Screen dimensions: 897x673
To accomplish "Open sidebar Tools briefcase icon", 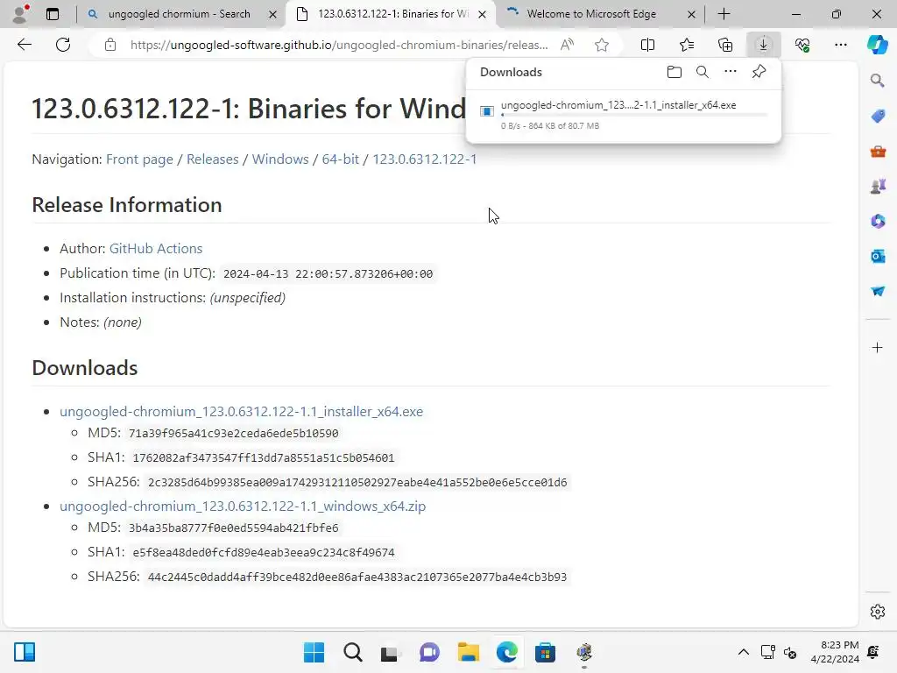I will click(878, 151).
